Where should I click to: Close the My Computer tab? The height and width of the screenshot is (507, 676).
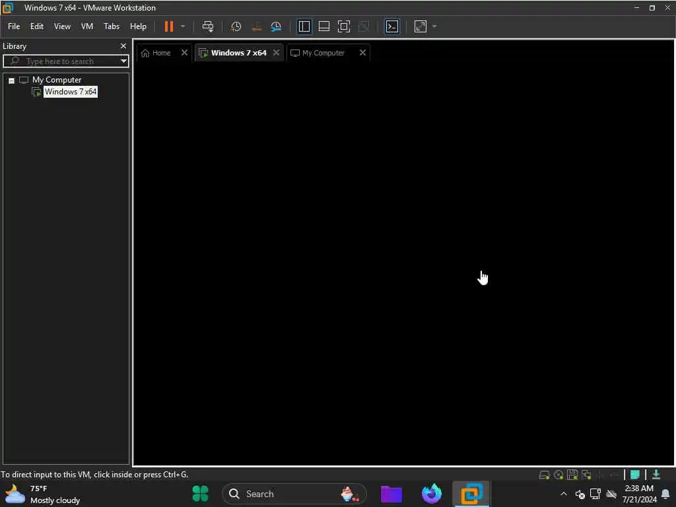point(362,53)
